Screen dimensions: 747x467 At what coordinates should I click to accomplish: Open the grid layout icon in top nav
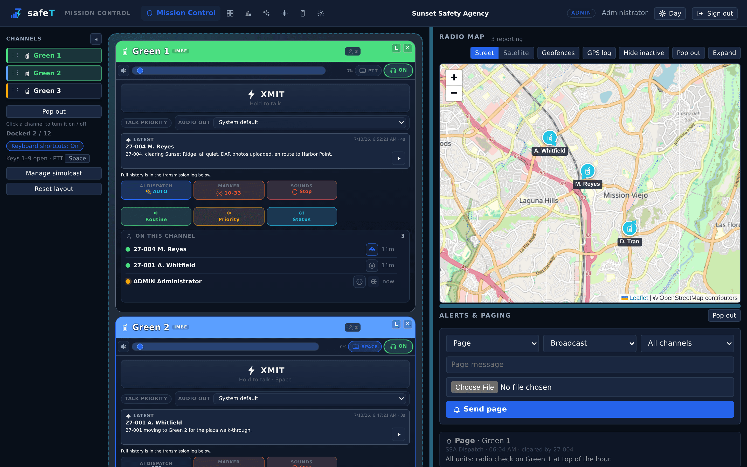230,13
